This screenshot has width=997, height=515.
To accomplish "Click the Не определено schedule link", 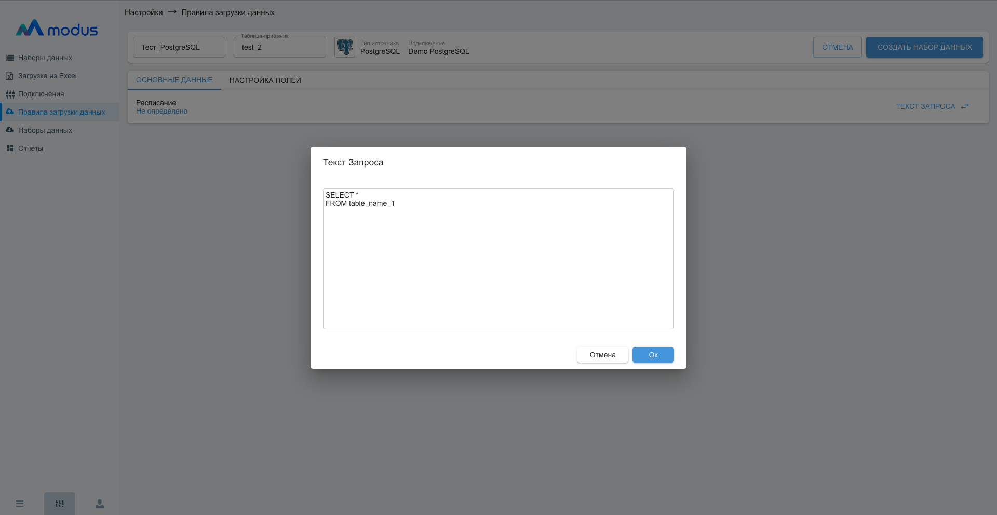I will (x=161, y=112).
